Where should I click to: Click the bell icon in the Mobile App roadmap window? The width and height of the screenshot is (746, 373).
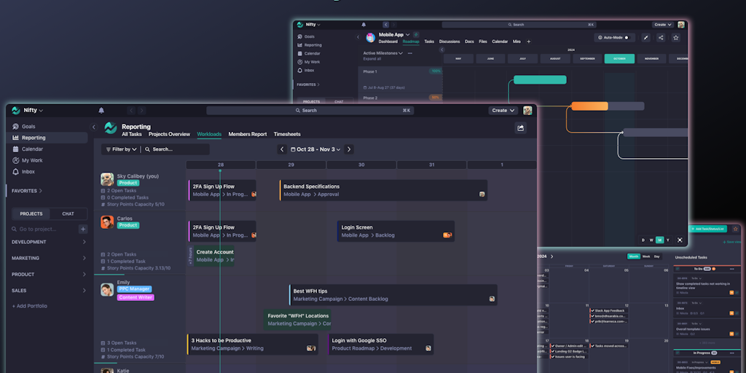pyautogui.click(x=364, y=25)
